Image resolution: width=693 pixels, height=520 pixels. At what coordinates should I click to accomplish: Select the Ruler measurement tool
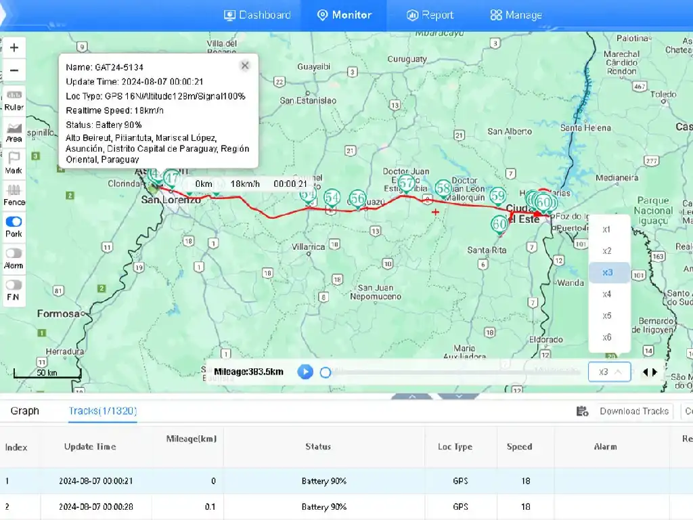tap(14, 100)
